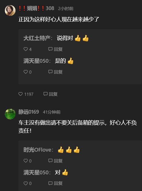Reply to 满天星050's 对 comment
This screenshot has width=142, height=191.
point(55,183)
